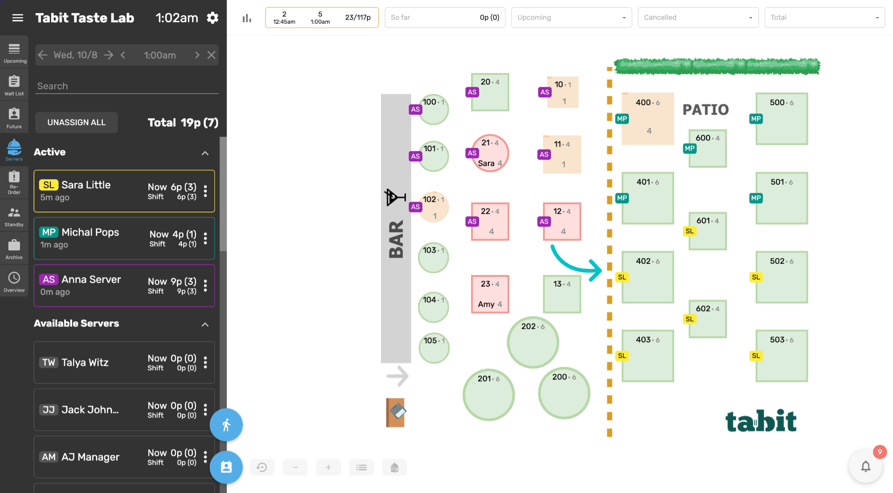Viewport: 893px width, 493px height.
Task: Open AJ Manager's options menu
Action: tap(206, 457)
